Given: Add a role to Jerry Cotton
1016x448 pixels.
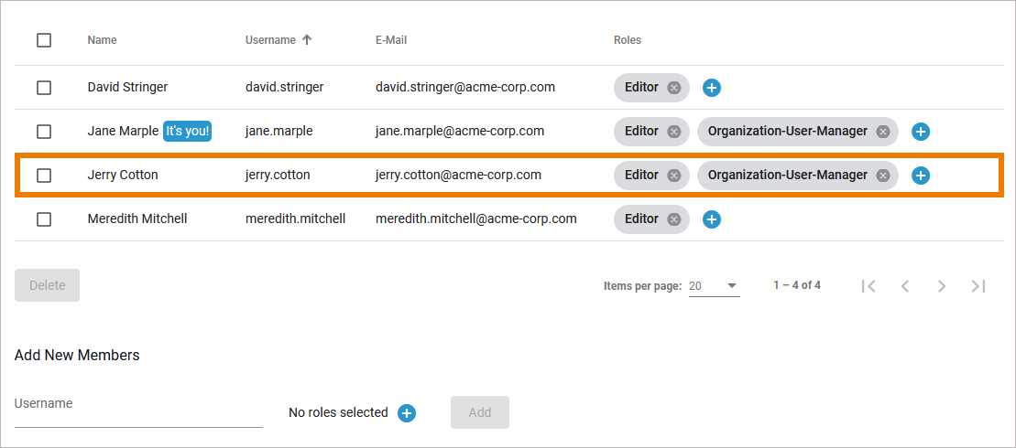Looking at the screenshot, I should 922,176.
